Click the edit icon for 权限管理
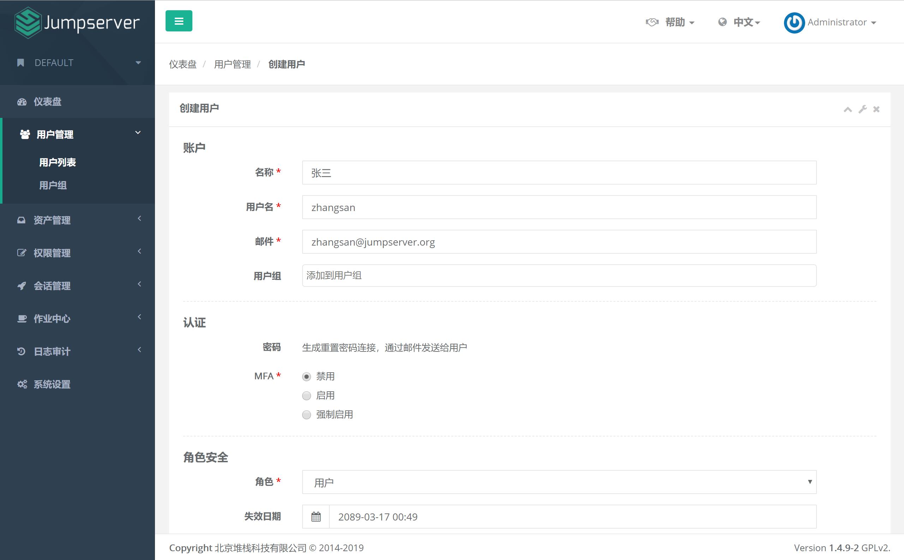The image size is (904, 560). click(22, 253)
